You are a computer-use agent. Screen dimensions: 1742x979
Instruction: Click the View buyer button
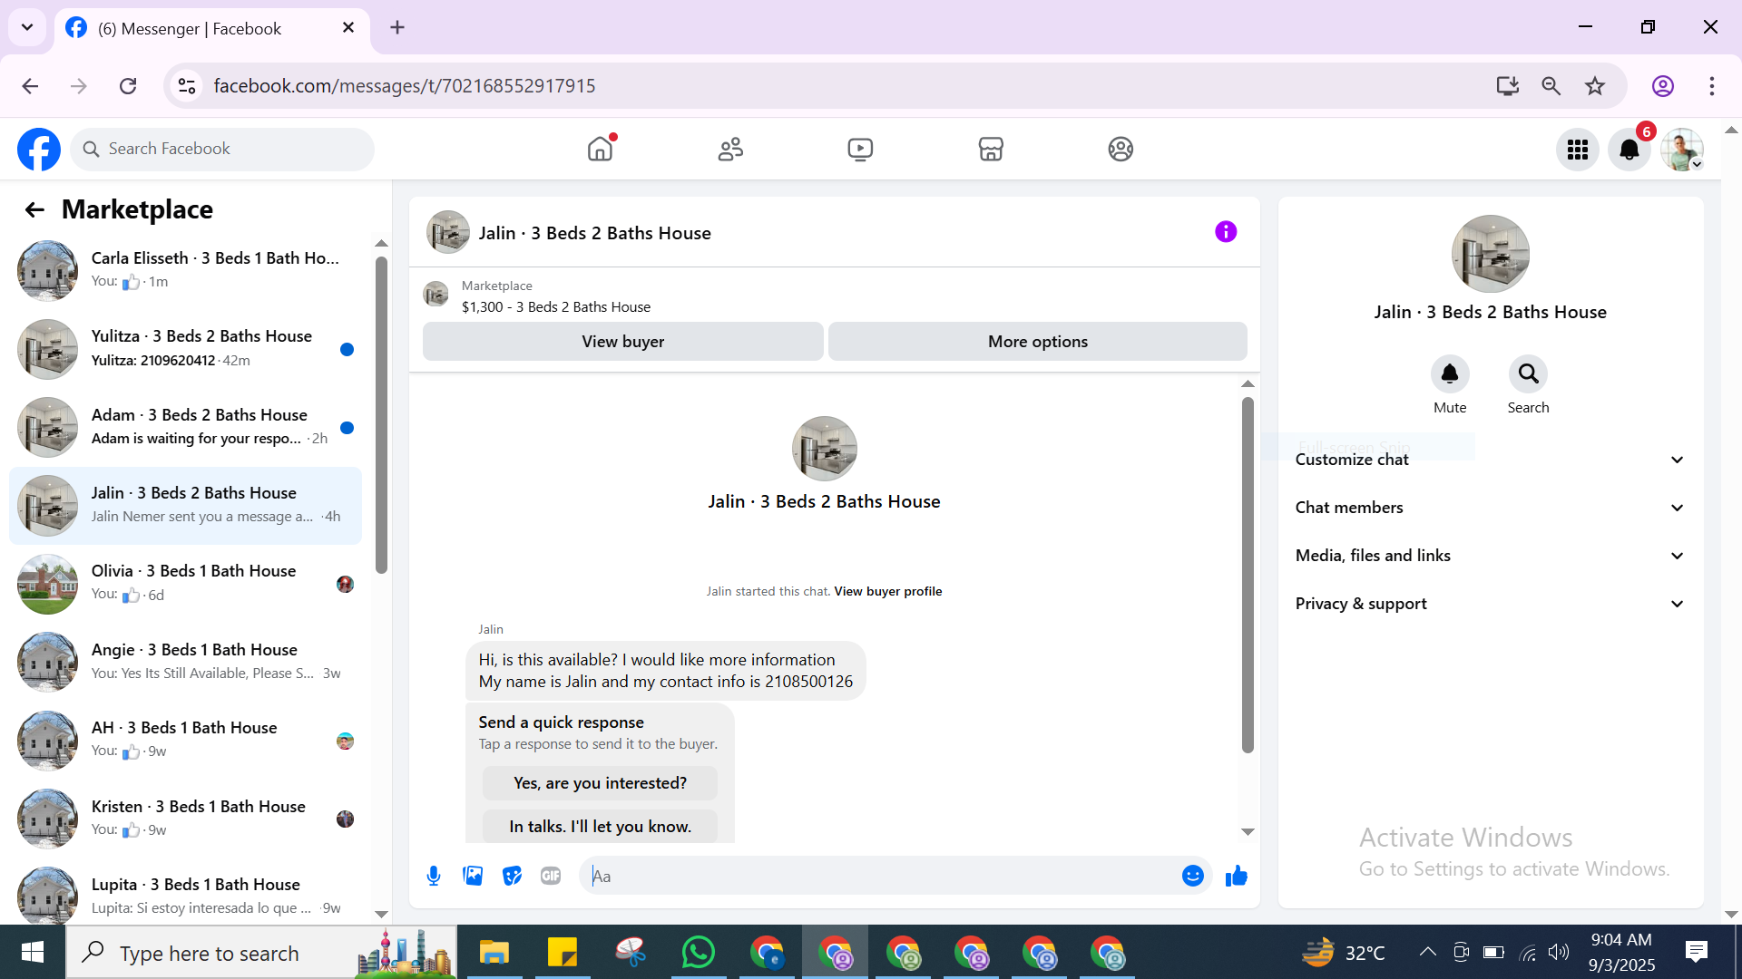pos(623,342)
